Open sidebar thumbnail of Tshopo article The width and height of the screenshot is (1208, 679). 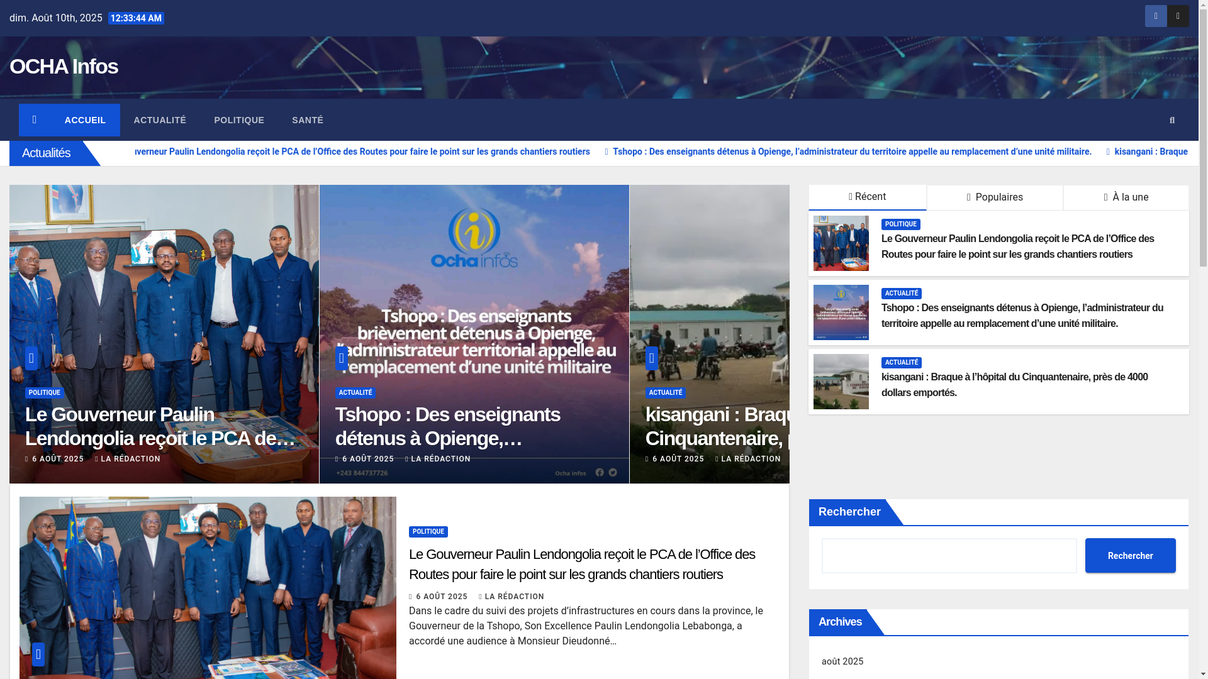click(841, 312)
